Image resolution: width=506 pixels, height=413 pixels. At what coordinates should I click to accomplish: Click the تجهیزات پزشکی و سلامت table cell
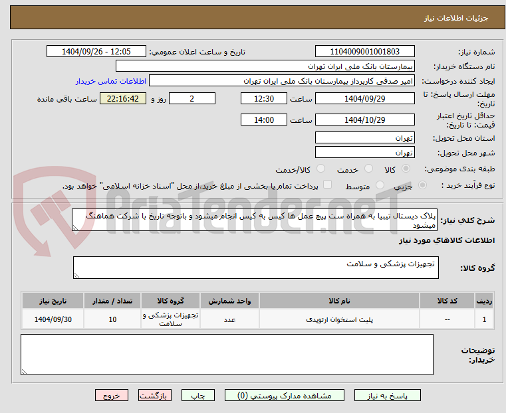pyautogui.click(x=170, y=319)
